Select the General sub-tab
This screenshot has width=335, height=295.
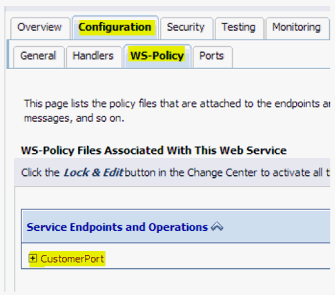pyautogui.click(x=38, y=56)
